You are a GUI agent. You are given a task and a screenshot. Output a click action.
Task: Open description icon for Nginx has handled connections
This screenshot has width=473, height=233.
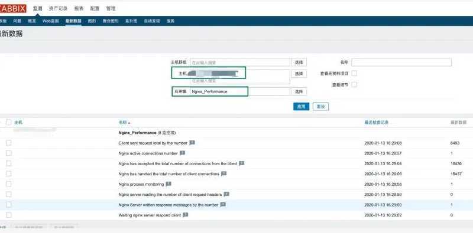coord(223,173)
